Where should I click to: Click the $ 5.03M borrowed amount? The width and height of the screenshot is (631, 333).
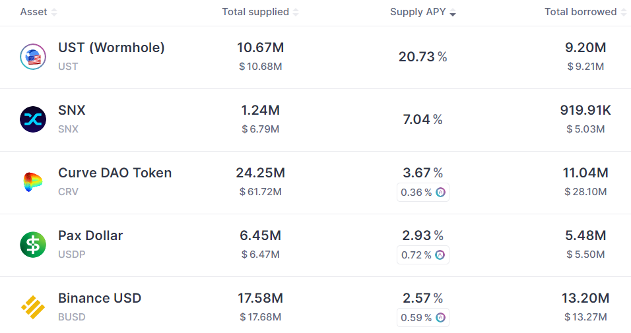585,129
